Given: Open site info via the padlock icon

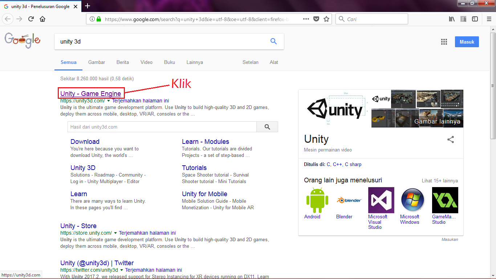Looking at the screenshot, I should tap(98, 19).
